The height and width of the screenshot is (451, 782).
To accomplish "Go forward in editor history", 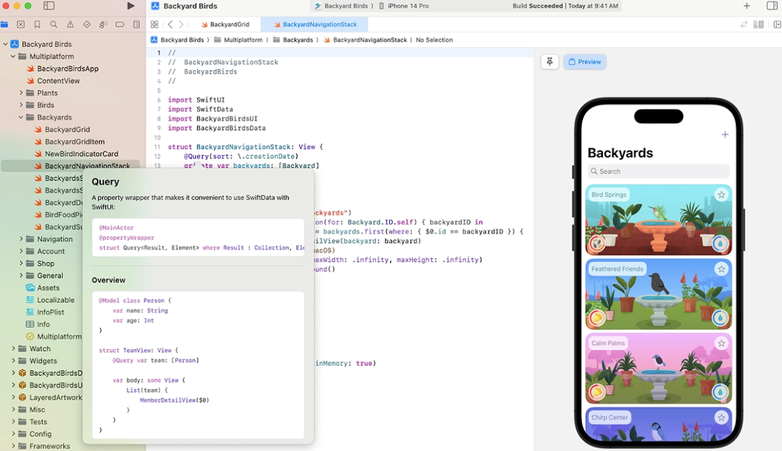I will pyautogui.click(x=181, y=25).
